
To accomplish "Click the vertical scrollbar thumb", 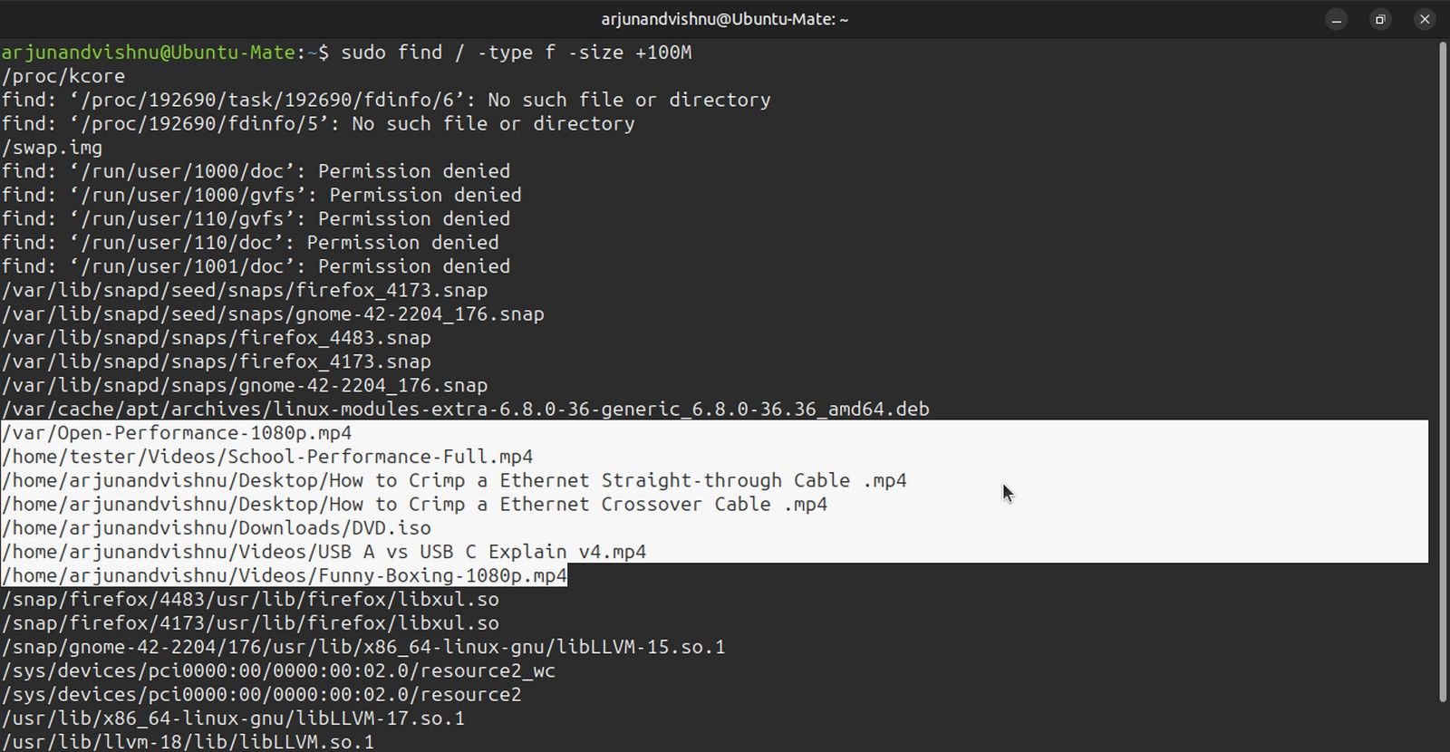I will (x=1443, y=371).
